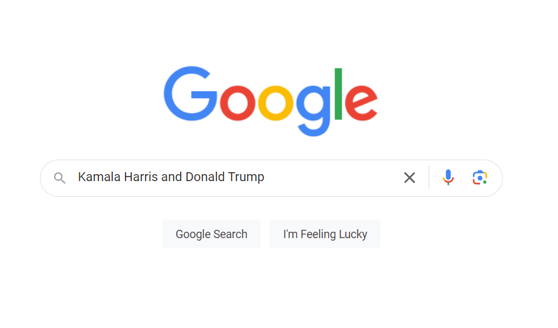Click the first red o in logo
Viewport: 558px width, 328px height.
[x=237, y=103]
